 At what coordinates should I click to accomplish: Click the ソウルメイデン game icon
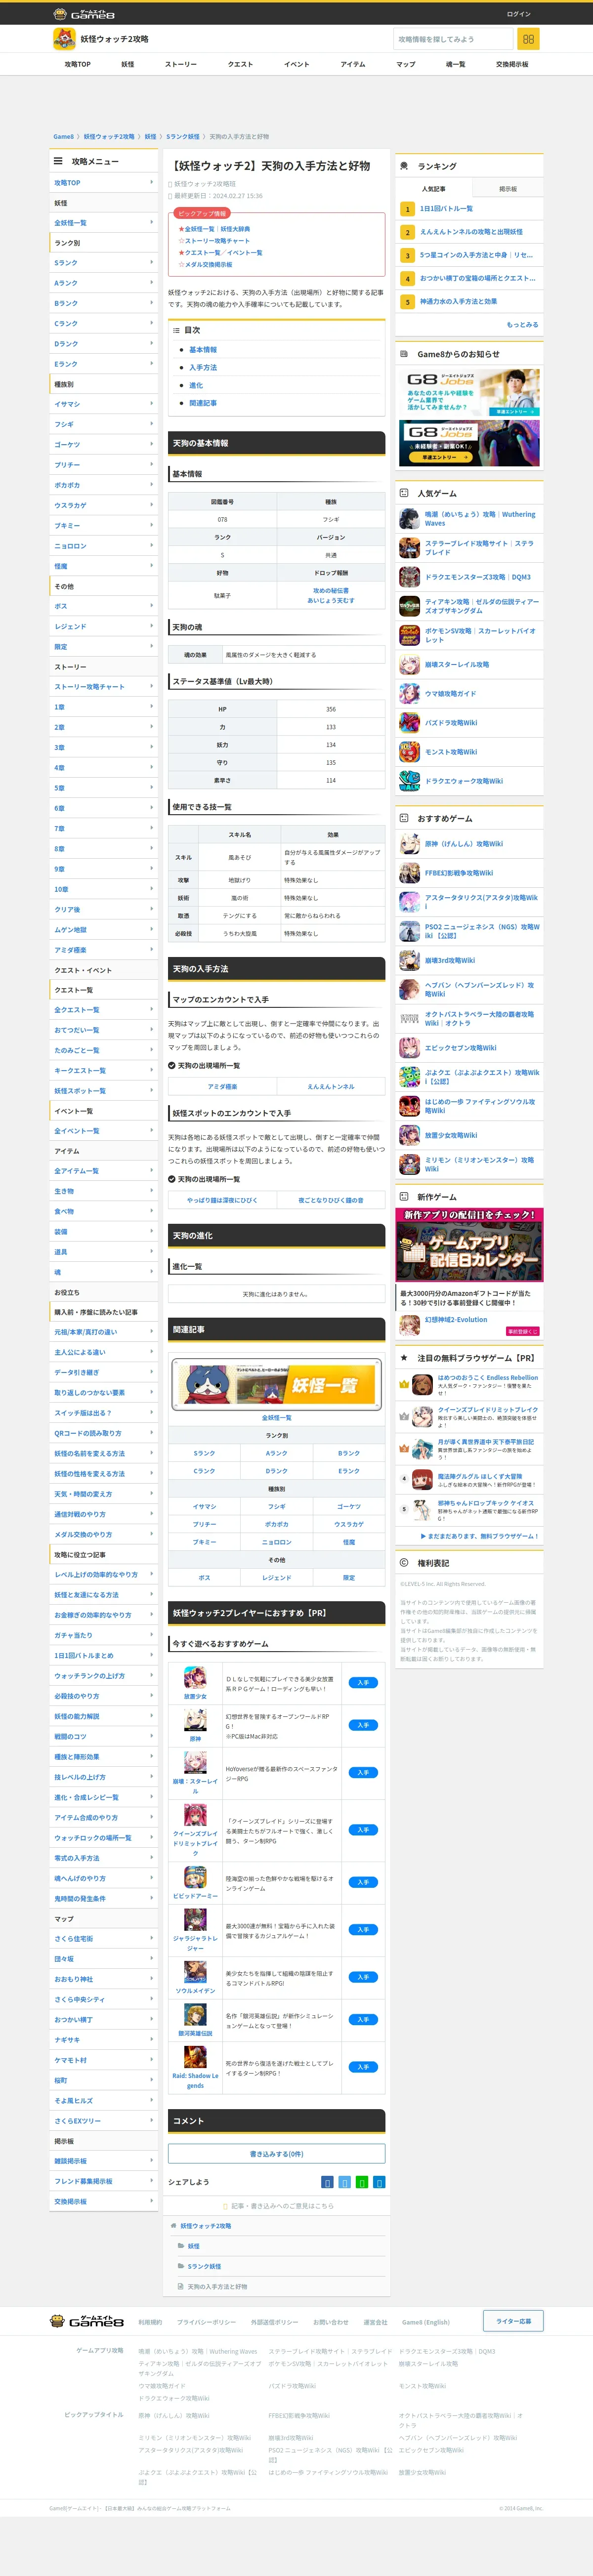(195, 1972)
